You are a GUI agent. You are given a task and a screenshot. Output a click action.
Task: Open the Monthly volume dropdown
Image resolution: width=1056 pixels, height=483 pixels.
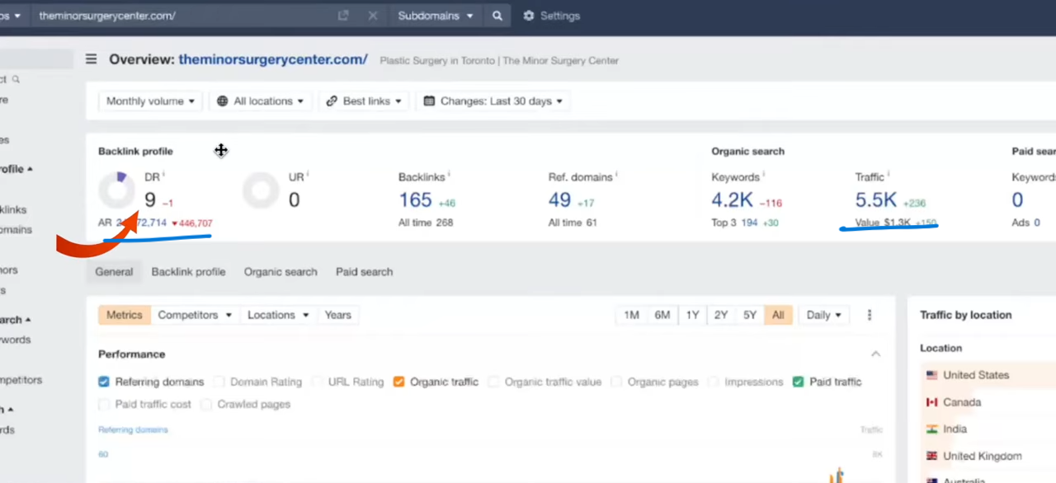click(x=150, y=101)
